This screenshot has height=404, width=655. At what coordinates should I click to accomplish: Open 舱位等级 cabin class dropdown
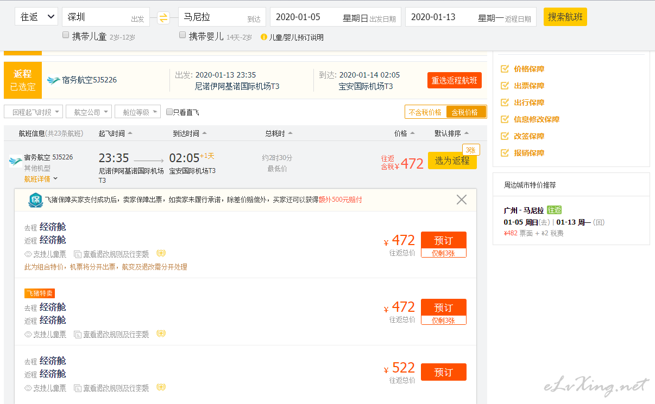pyautogui.click(x=138, y=112)
